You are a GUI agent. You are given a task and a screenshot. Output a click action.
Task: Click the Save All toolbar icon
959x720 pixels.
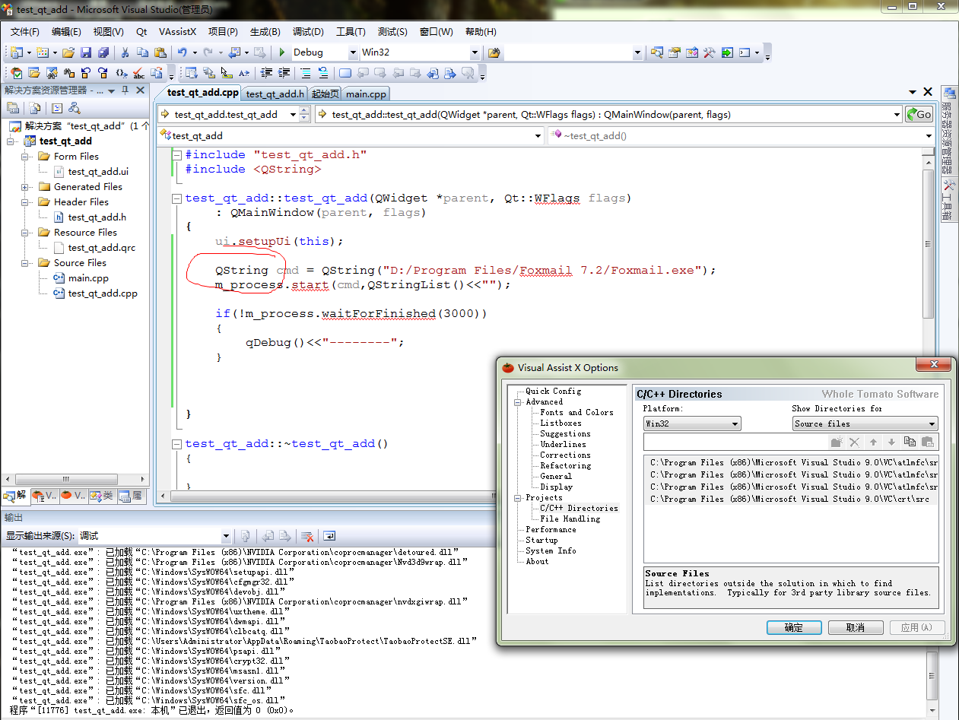coord(103,52)
